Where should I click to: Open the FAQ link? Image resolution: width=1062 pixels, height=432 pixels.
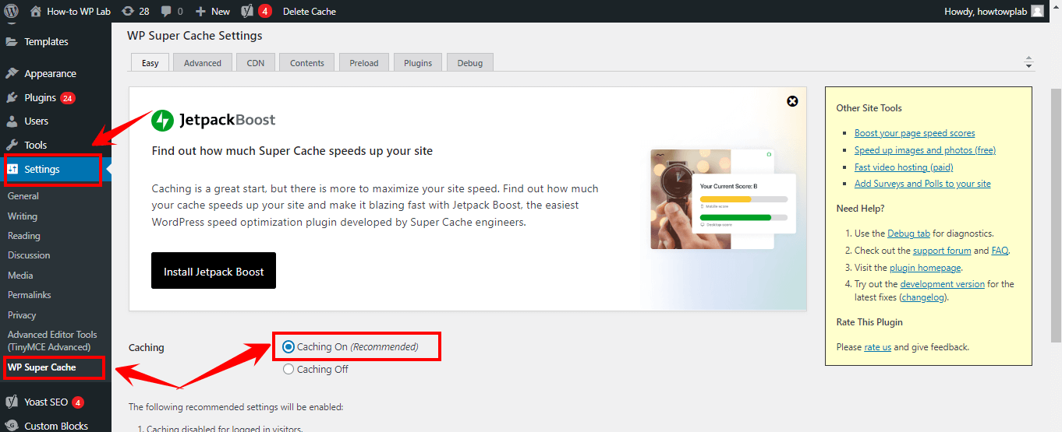click(1000, 251)
